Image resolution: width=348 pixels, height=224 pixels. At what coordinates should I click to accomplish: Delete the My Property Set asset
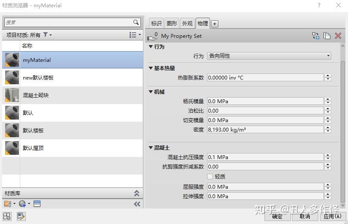pyautogui.click(x=338, y=36)
